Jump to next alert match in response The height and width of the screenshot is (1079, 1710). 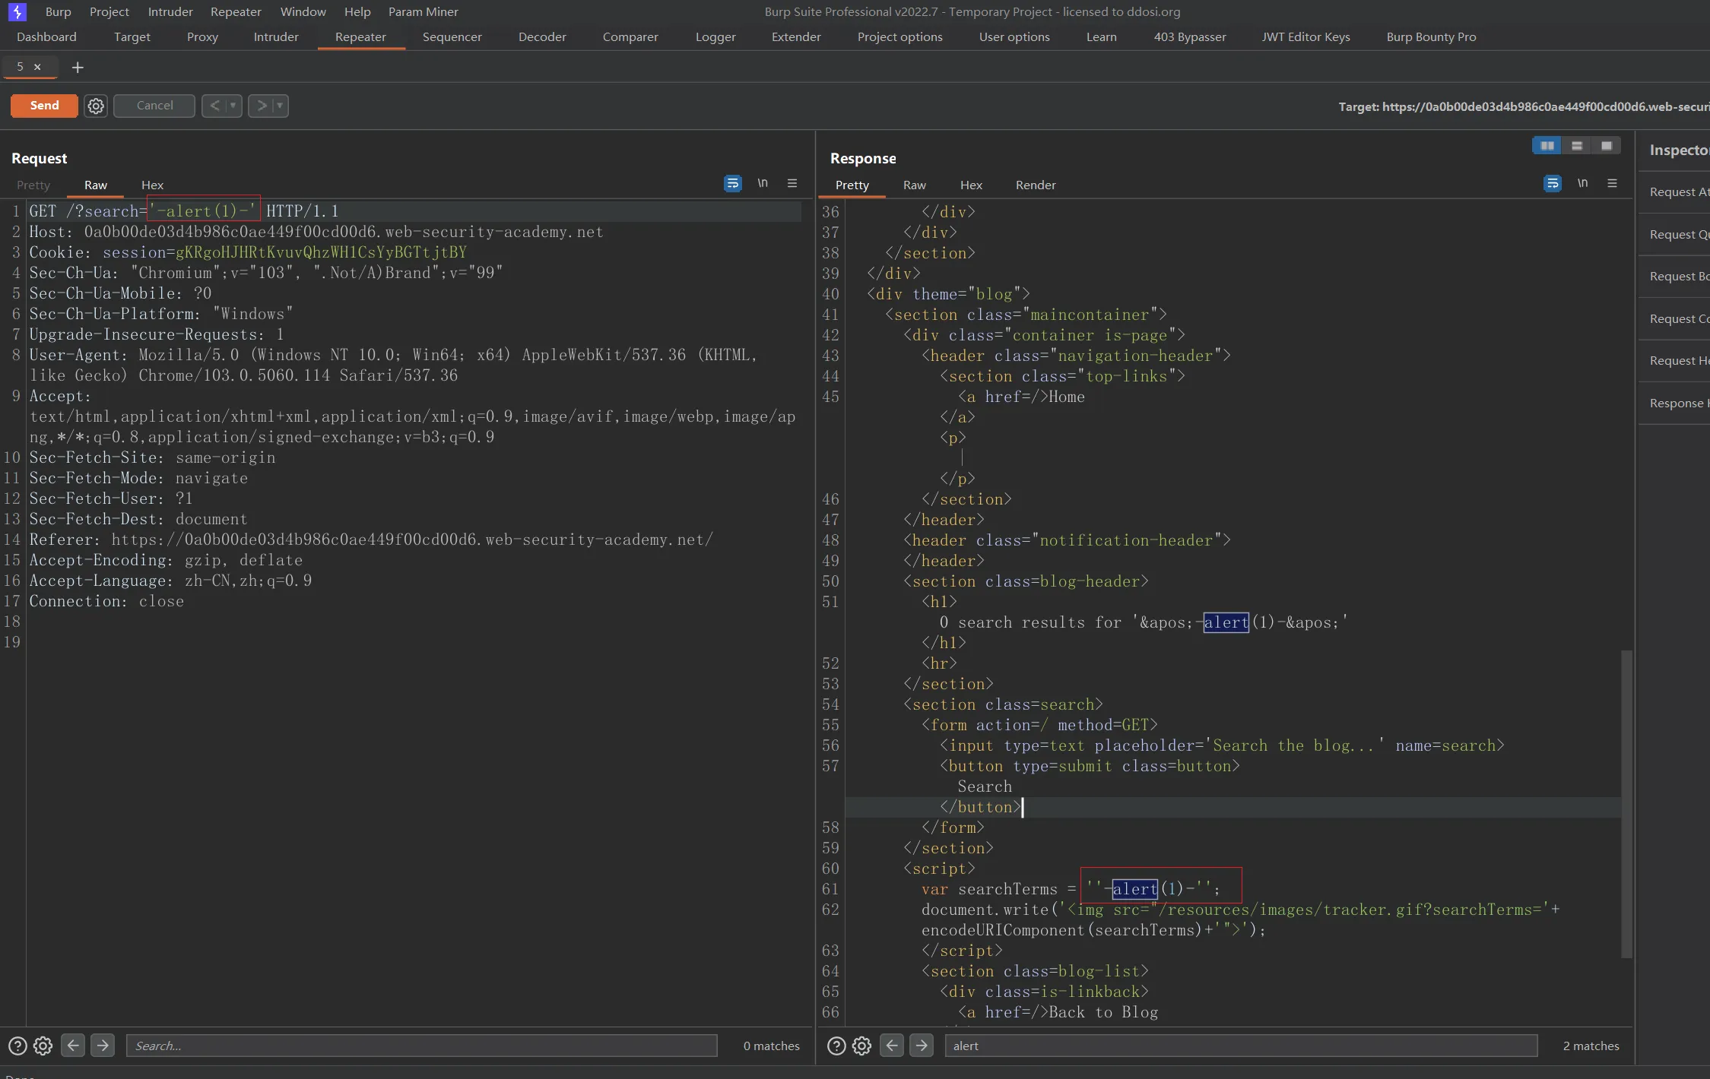[922, 1046]
